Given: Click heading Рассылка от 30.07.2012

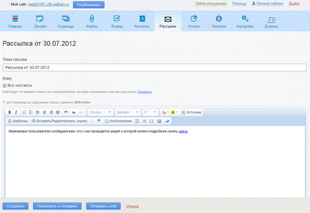Looking at the screenshot, I should click(39, 44).
